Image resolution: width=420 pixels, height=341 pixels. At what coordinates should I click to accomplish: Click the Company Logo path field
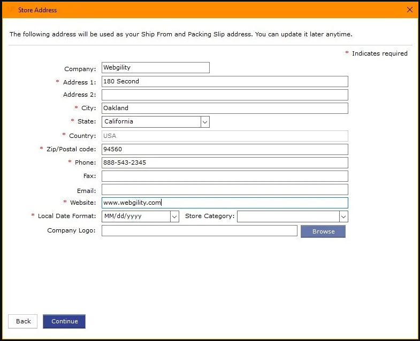coord(199,231)
